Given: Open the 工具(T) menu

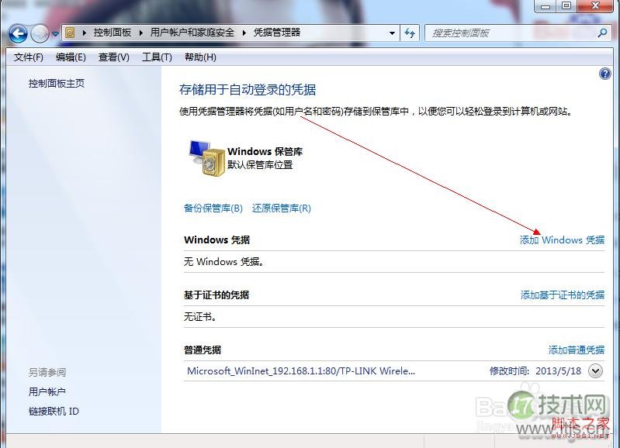Looking at the screenshot, I should pos(157,57).
